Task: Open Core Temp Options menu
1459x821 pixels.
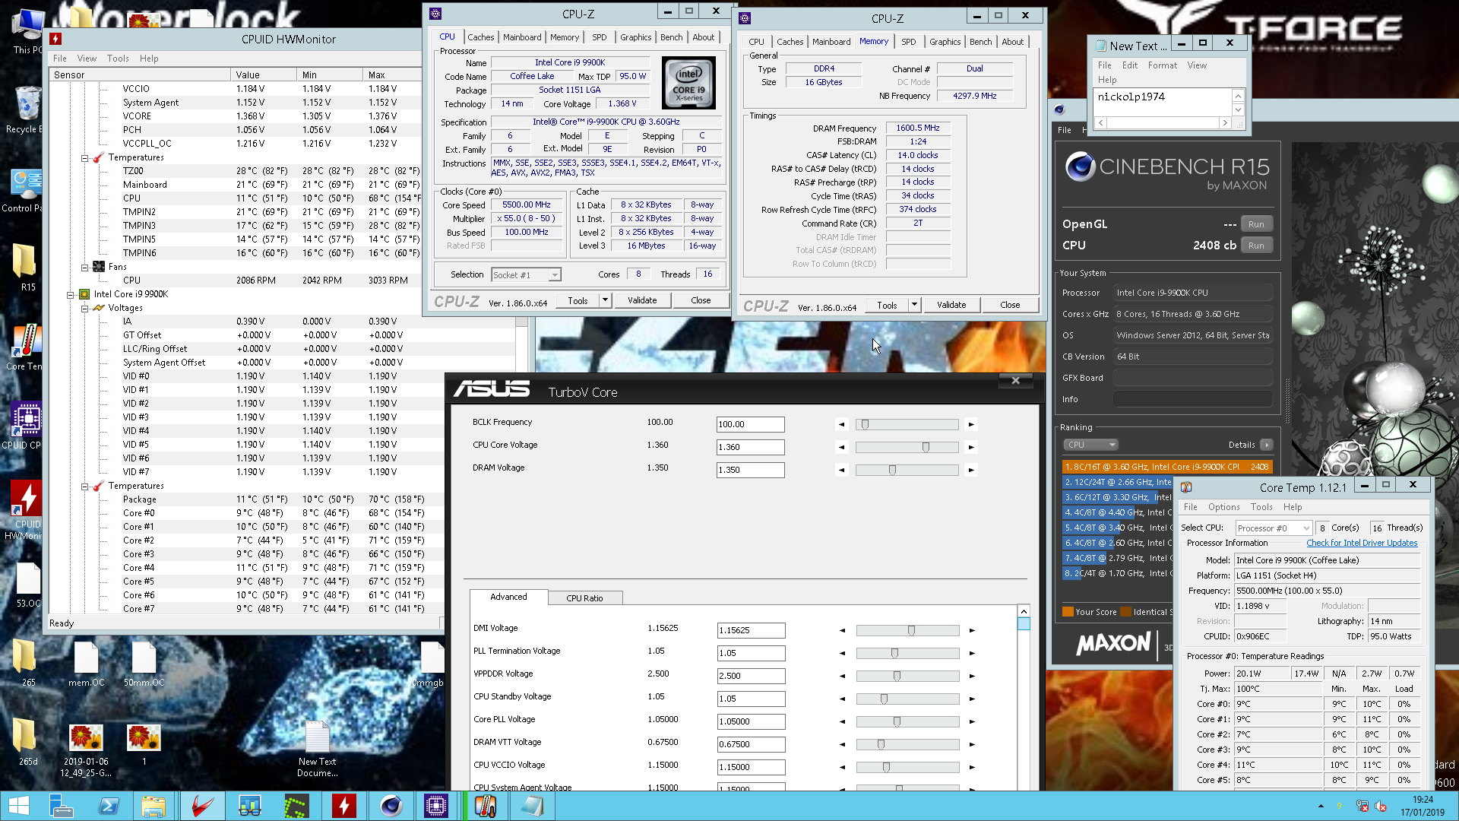Action: click(x=1223, y=507)
